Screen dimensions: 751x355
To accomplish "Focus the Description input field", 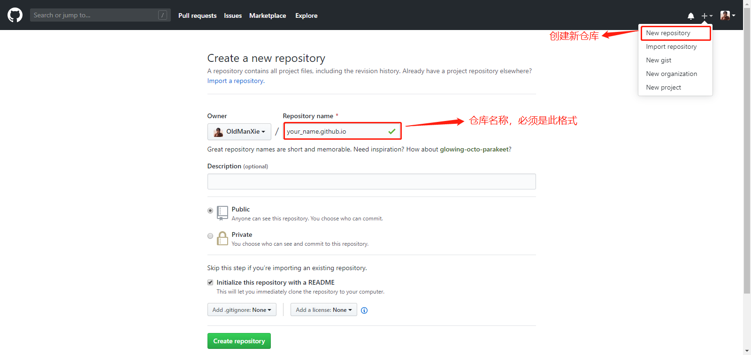I will (x=371, y=181).
